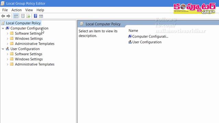Select User Configuration label in the tree
This screenshot has width=219, height=123.
pos(25,49)
